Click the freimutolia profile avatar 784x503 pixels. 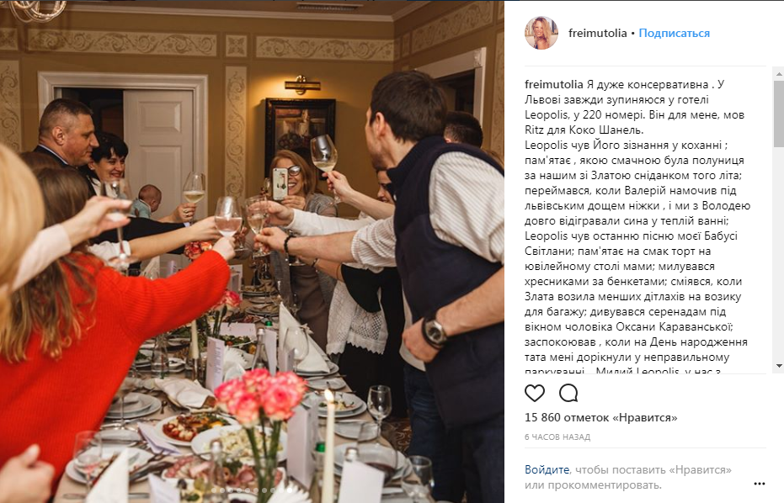pyautogui.click(x=541, y=33)
